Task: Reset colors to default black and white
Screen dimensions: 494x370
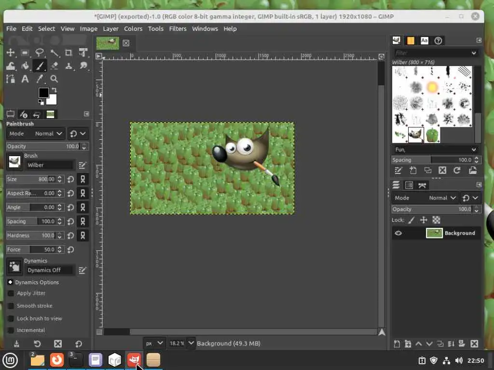Action: [x=41, y=102]
